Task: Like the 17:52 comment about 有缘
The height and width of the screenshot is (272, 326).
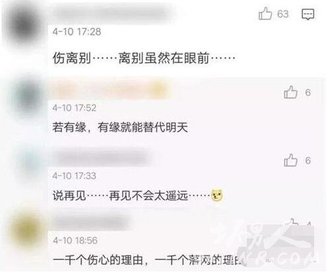Action: [290, 92]
